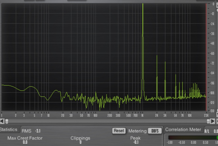This screenshot has height=146, width=218.
Task: Open the Statistics tab
Action: (9, 129)
